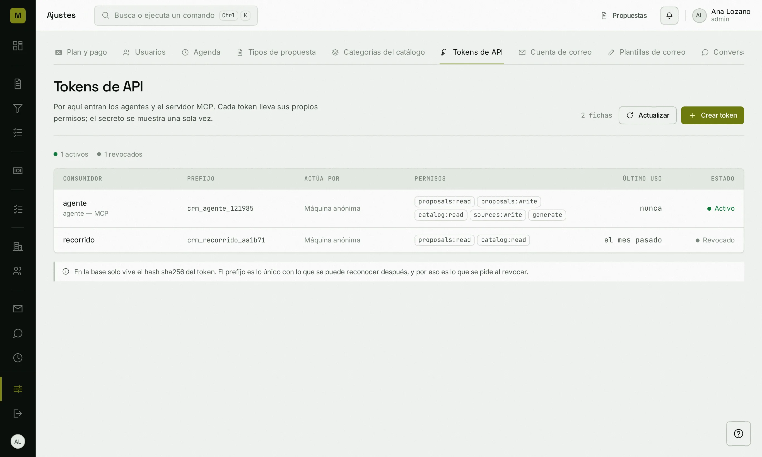Open the chat bubble icon in the sidebar

point(18,333)
